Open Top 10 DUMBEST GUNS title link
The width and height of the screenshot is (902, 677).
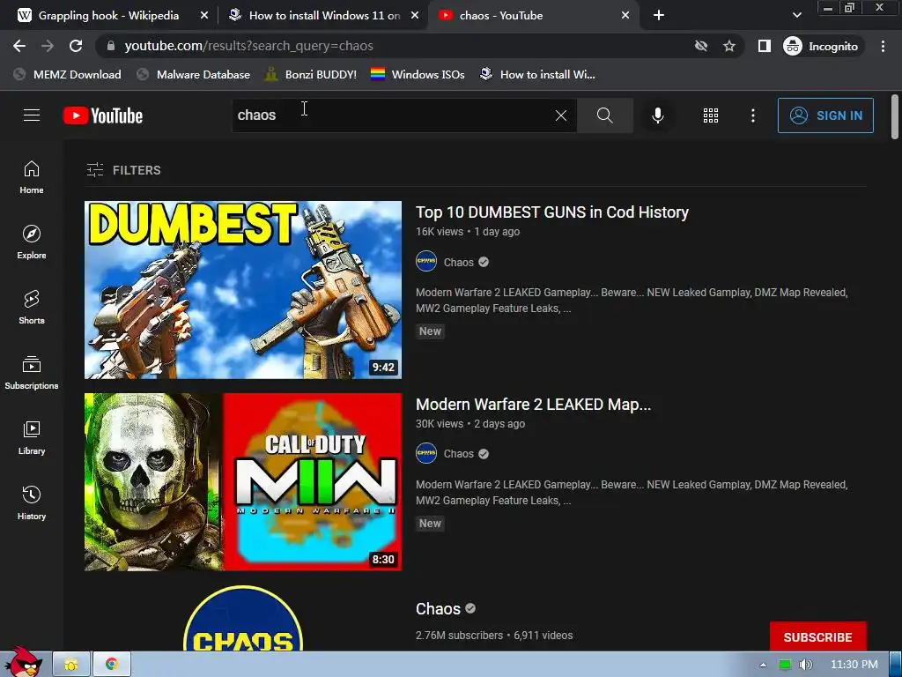(x=551, y=212)
